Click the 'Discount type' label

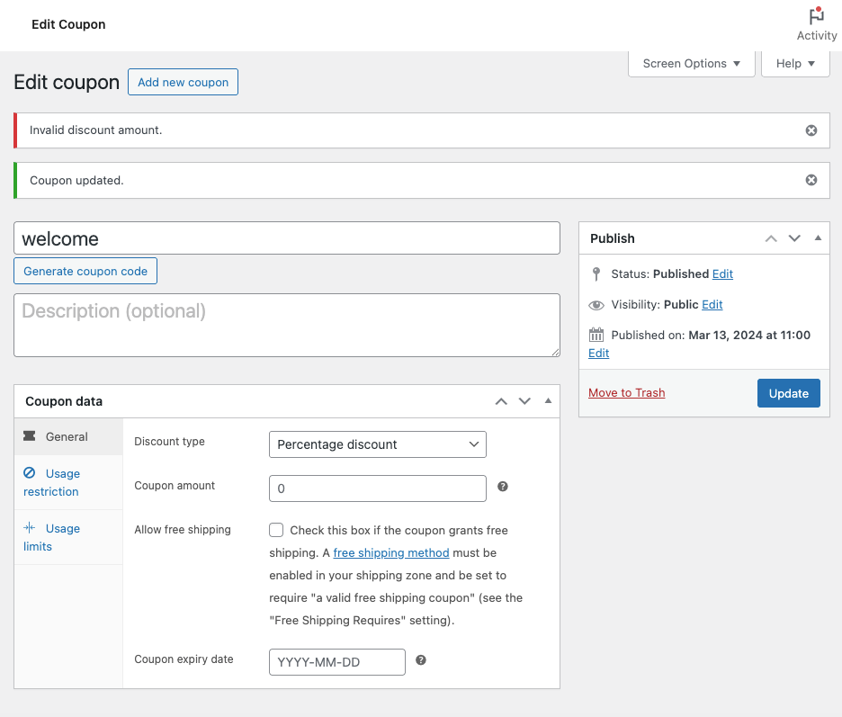(x=169, y=442)
